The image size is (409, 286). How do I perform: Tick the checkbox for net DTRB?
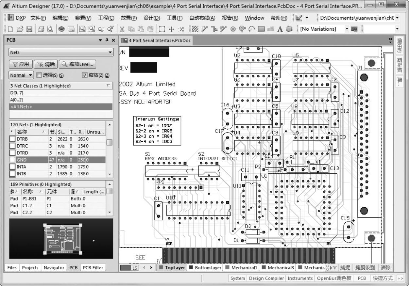tap(12, 139)
